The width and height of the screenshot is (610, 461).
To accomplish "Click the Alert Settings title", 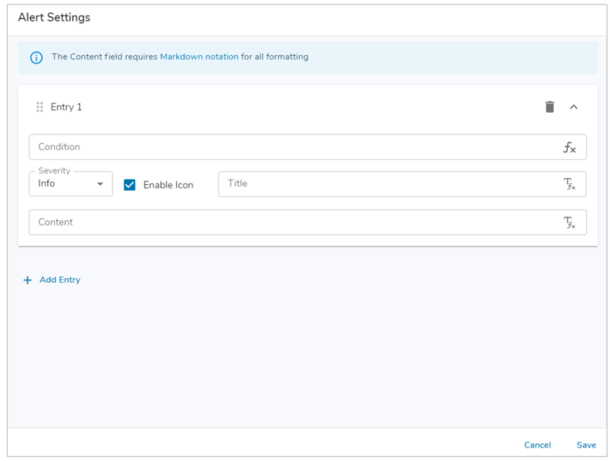I will pos(54,17).
